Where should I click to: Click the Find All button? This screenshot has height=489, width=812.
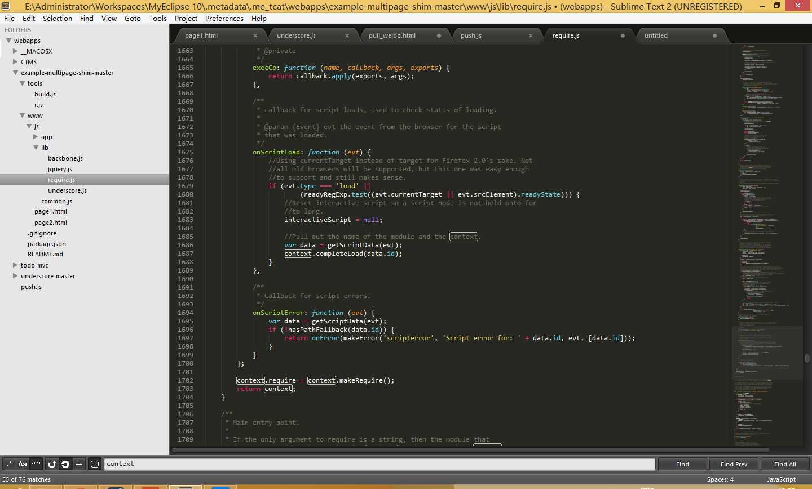click(x=785, y=464)
